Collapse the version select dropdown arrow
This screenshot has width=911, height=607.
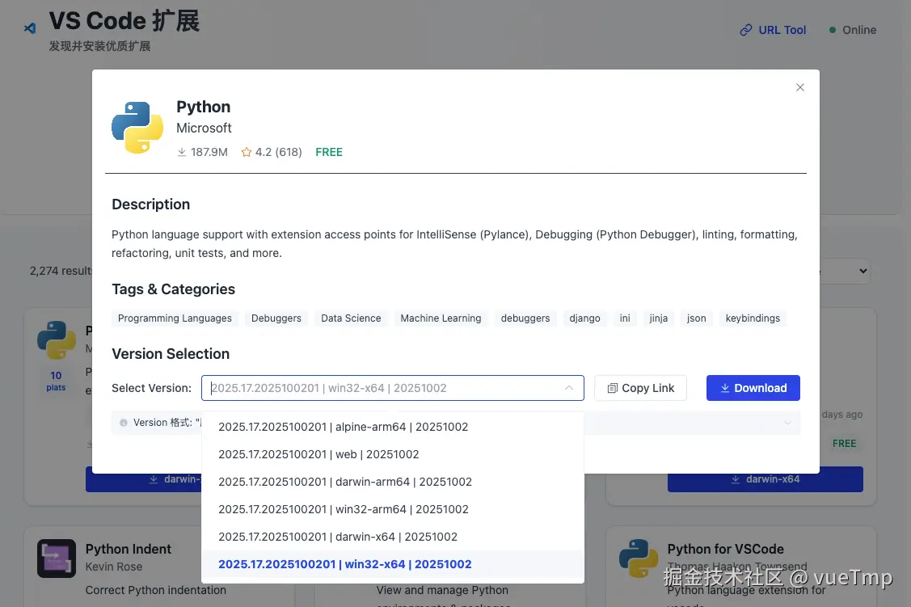coord(569,388)
